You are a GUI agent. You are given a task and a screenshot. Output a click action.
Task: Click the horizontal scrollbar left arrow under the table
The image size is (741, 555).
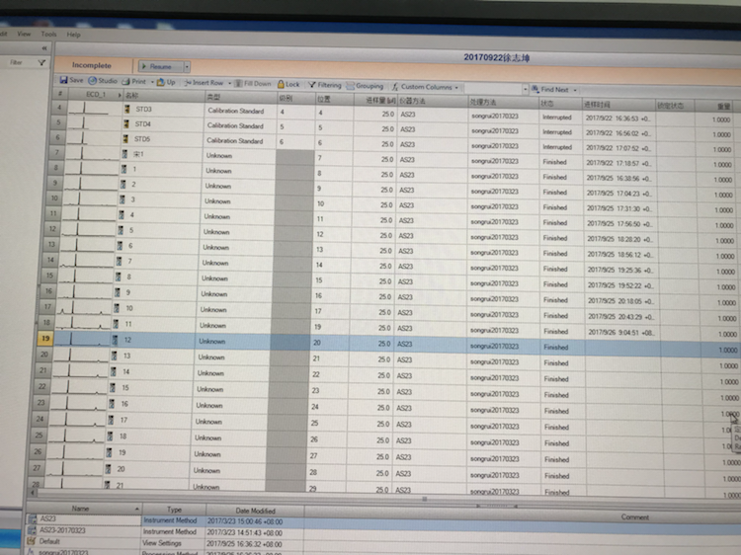(33, 493)
